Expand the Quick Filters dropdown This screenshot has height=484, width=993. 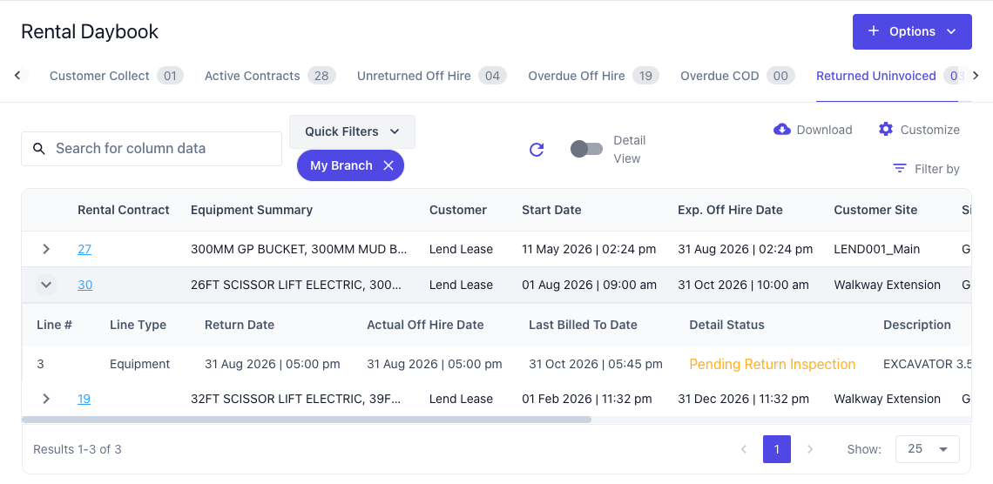pyautogui.click(x=352, y=131)
